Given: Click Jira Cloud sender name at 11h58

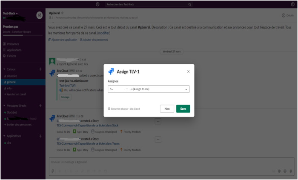Looking at the screenshot, I should [x=62, y=116].
